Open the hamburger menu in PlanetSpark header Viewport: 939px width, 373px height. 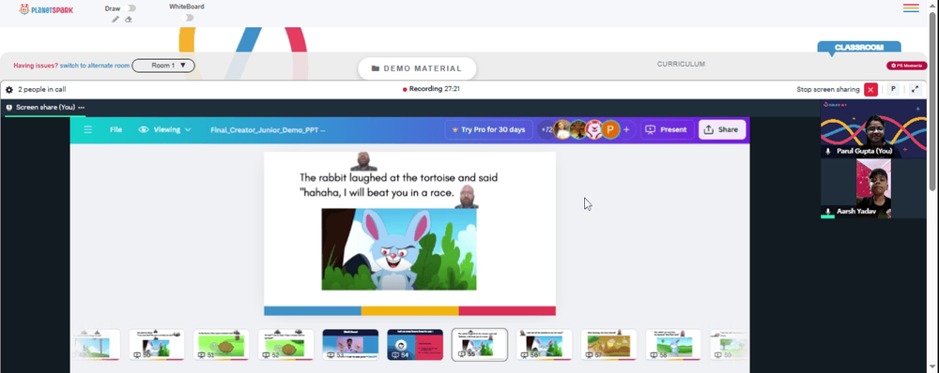pyautogui.click(x=911, y=7)
